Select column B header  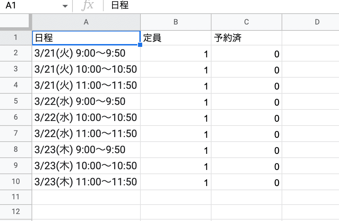[x=176, y=22]
